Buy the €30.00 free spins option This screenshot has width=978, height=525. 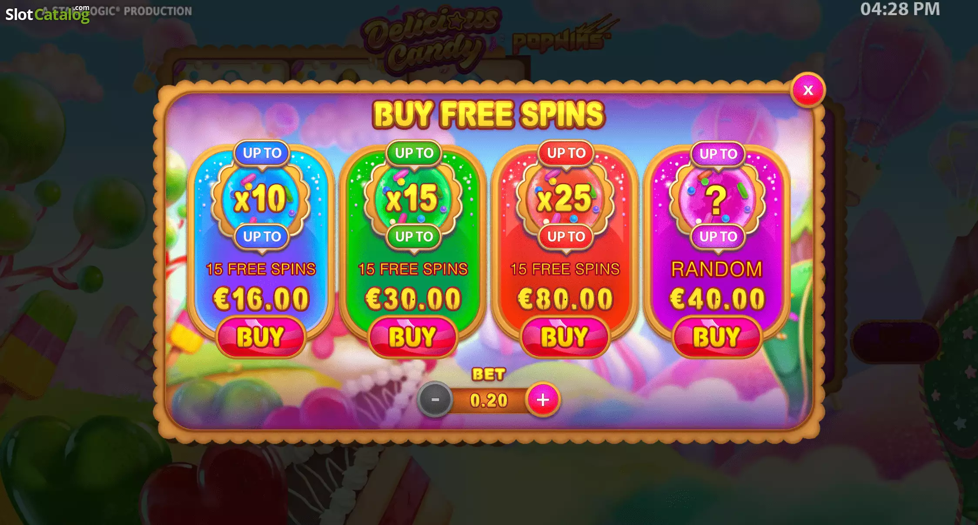click(x=412, y=337)
